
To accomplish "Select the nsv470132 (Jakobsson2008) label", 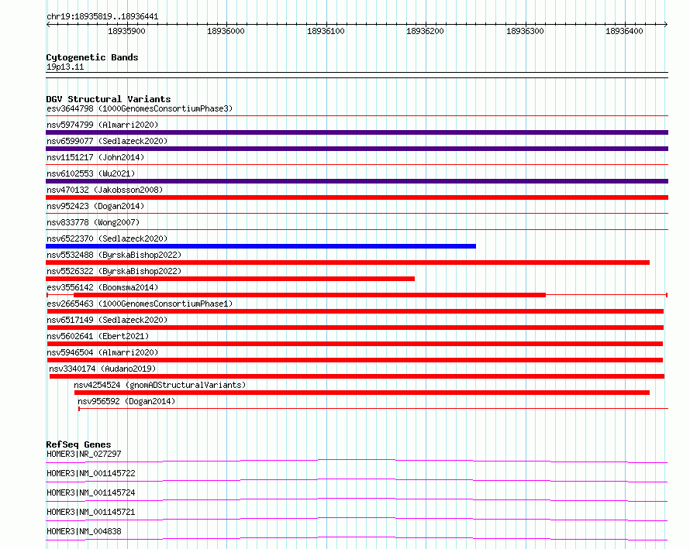I will point(105,190).
